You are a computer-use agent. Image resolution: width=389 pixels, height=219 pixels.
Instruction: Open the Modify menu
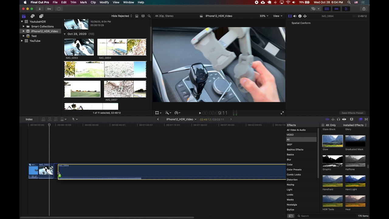click(104, 2)
